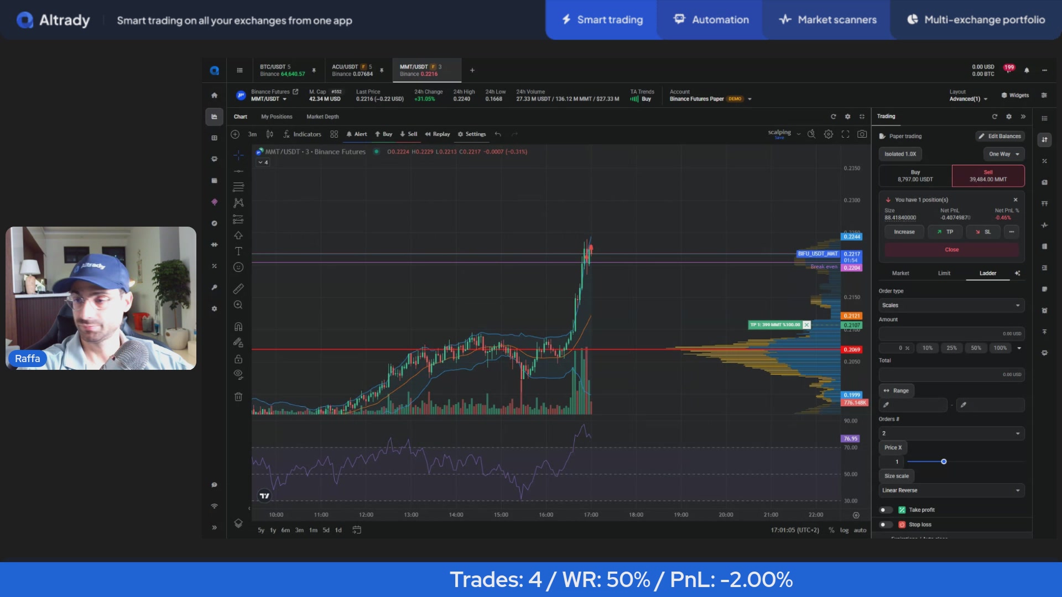The image size is (1062, 597).
Task: Toggle log scale on chart
Action: pos(844,530)
